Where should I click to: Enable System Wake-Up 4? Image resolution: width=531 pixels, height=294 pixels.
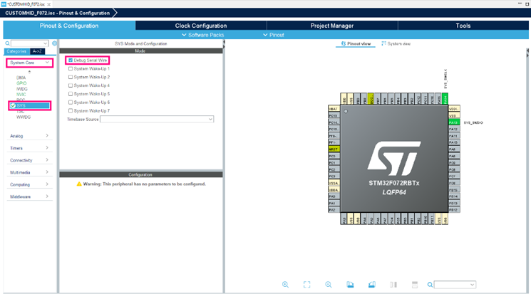(71, 85)
